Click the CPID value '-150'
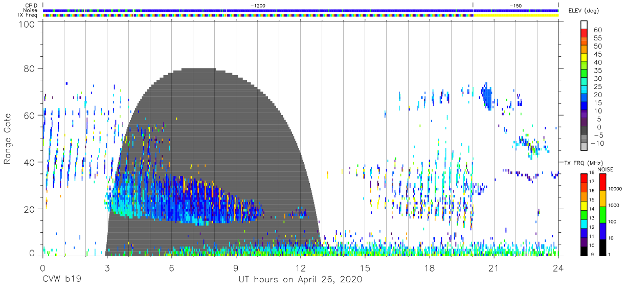Image resolution: width=628 pixels, height=290 pixels. pos(515,5)
